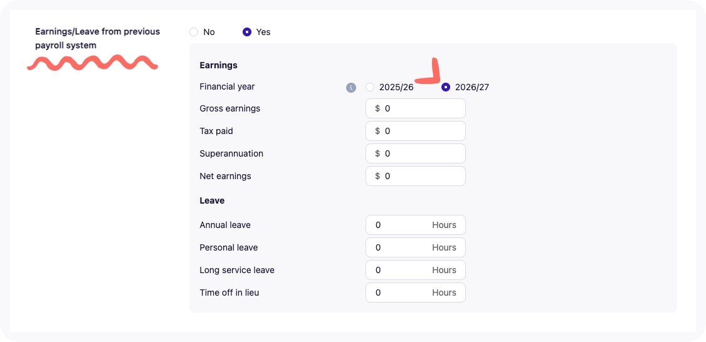This screenshot has height=342, width=706.
Task: Select the No radio button
Action: click(x=194, y=32)
